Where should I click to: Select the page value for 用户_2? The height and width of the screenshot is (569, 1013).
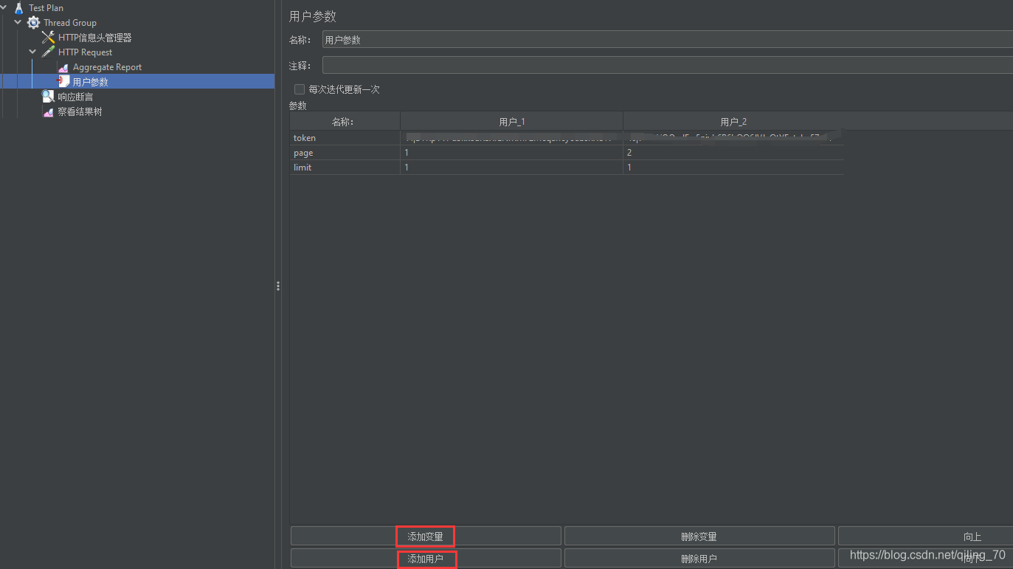pos(733,153)
